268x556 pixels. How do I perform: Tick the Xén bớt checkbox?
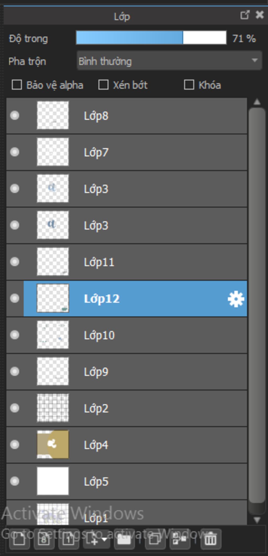pyautogui.click(x=103, y=85)
